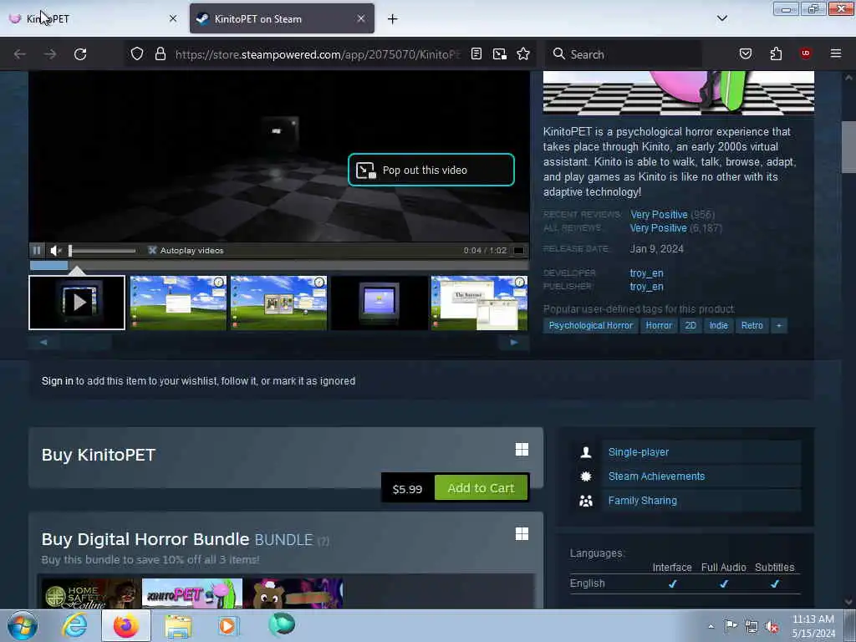This screenshot has width=856, height=642.
Task: Reload the page with the refresh icon
Action: coord(80,54)
